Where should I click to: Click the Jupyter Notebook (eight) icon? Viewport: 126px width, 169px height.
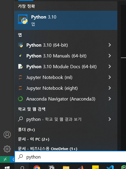[x=20, y=88]
